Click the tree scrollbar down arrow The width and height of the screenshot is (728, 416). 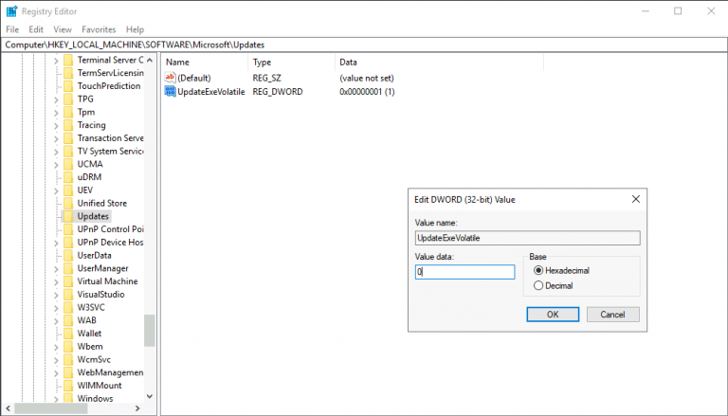pos(149,396)
